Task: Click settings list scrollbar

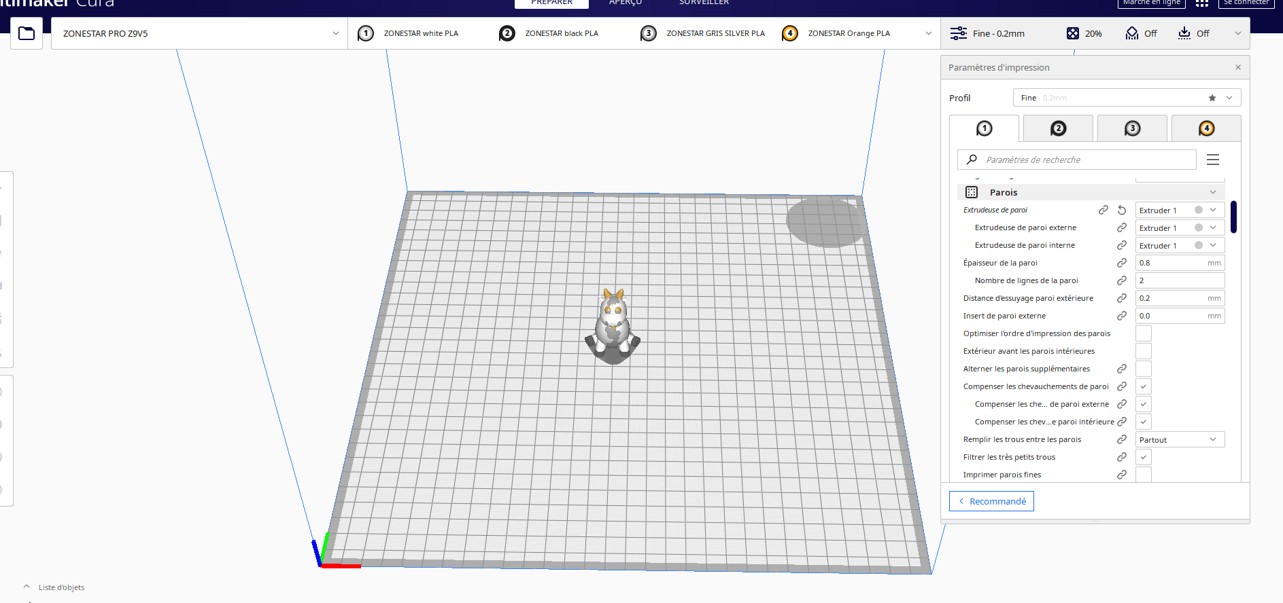Action: point(1233,217)
